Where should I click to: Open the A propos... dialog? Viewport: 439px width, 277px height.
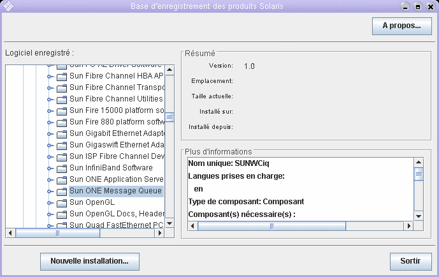point(402,26)
